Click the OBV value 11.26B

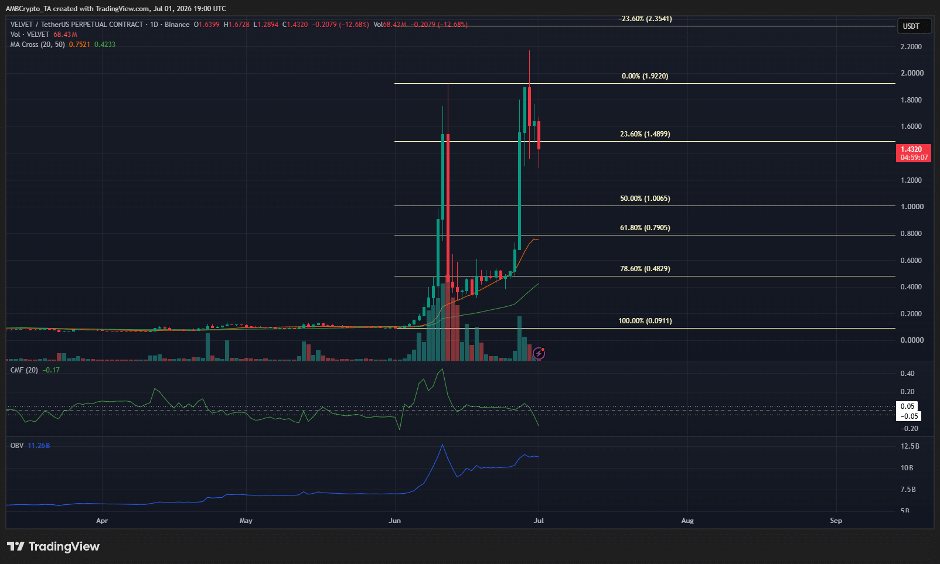pyautogui.click(x=39, y=446)
